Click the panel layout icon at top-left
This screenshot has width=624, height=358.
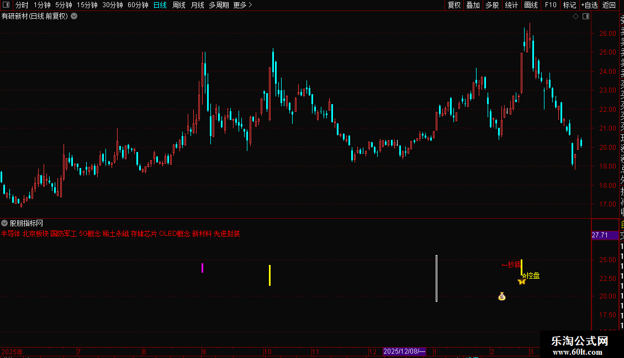click(6, 5)
